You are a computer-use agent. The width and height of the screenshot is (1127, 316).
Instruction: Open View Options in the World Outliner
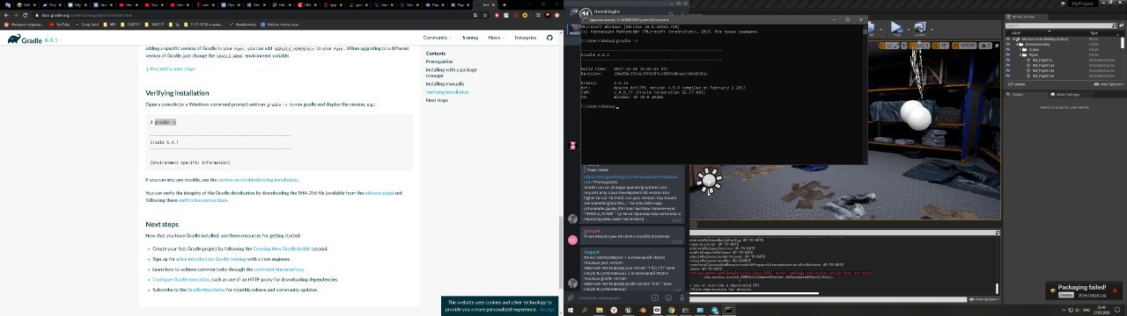pyautogui.click(x=1109, y=84)
